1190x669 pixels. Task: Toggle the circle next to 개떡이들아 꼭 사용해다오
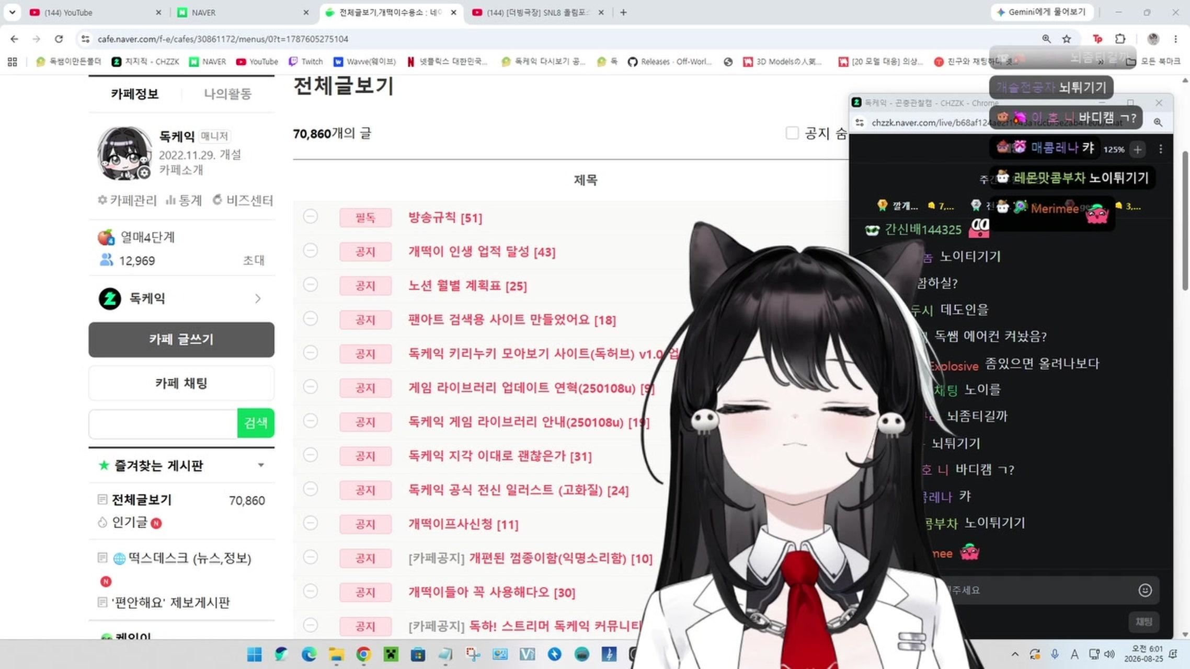[311, 591]
